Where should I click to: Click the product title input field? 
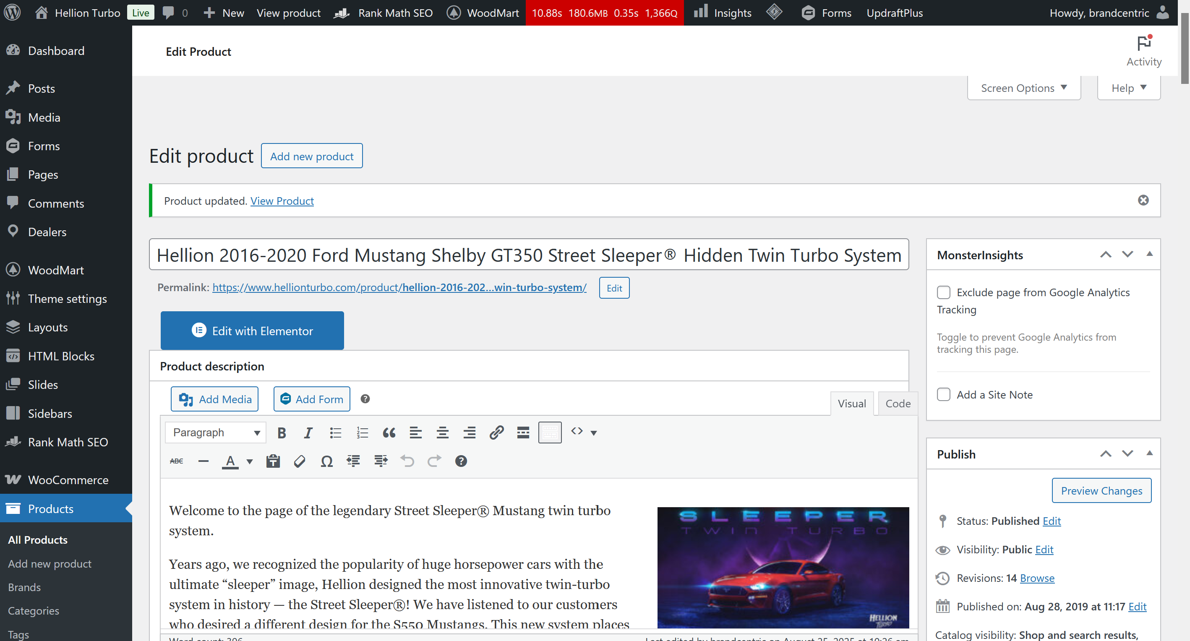pyautogui.click(x=528, y=255)
